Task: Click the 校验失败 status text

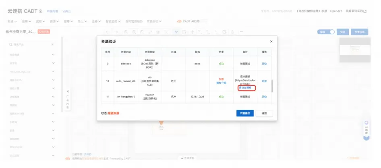Action: pyautogui.click(x=114, y=113)
